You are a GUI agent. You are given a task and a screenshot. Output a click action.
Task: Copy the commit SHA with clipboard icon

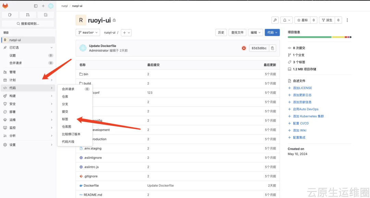pyautogui.click(x=273, y=48)
